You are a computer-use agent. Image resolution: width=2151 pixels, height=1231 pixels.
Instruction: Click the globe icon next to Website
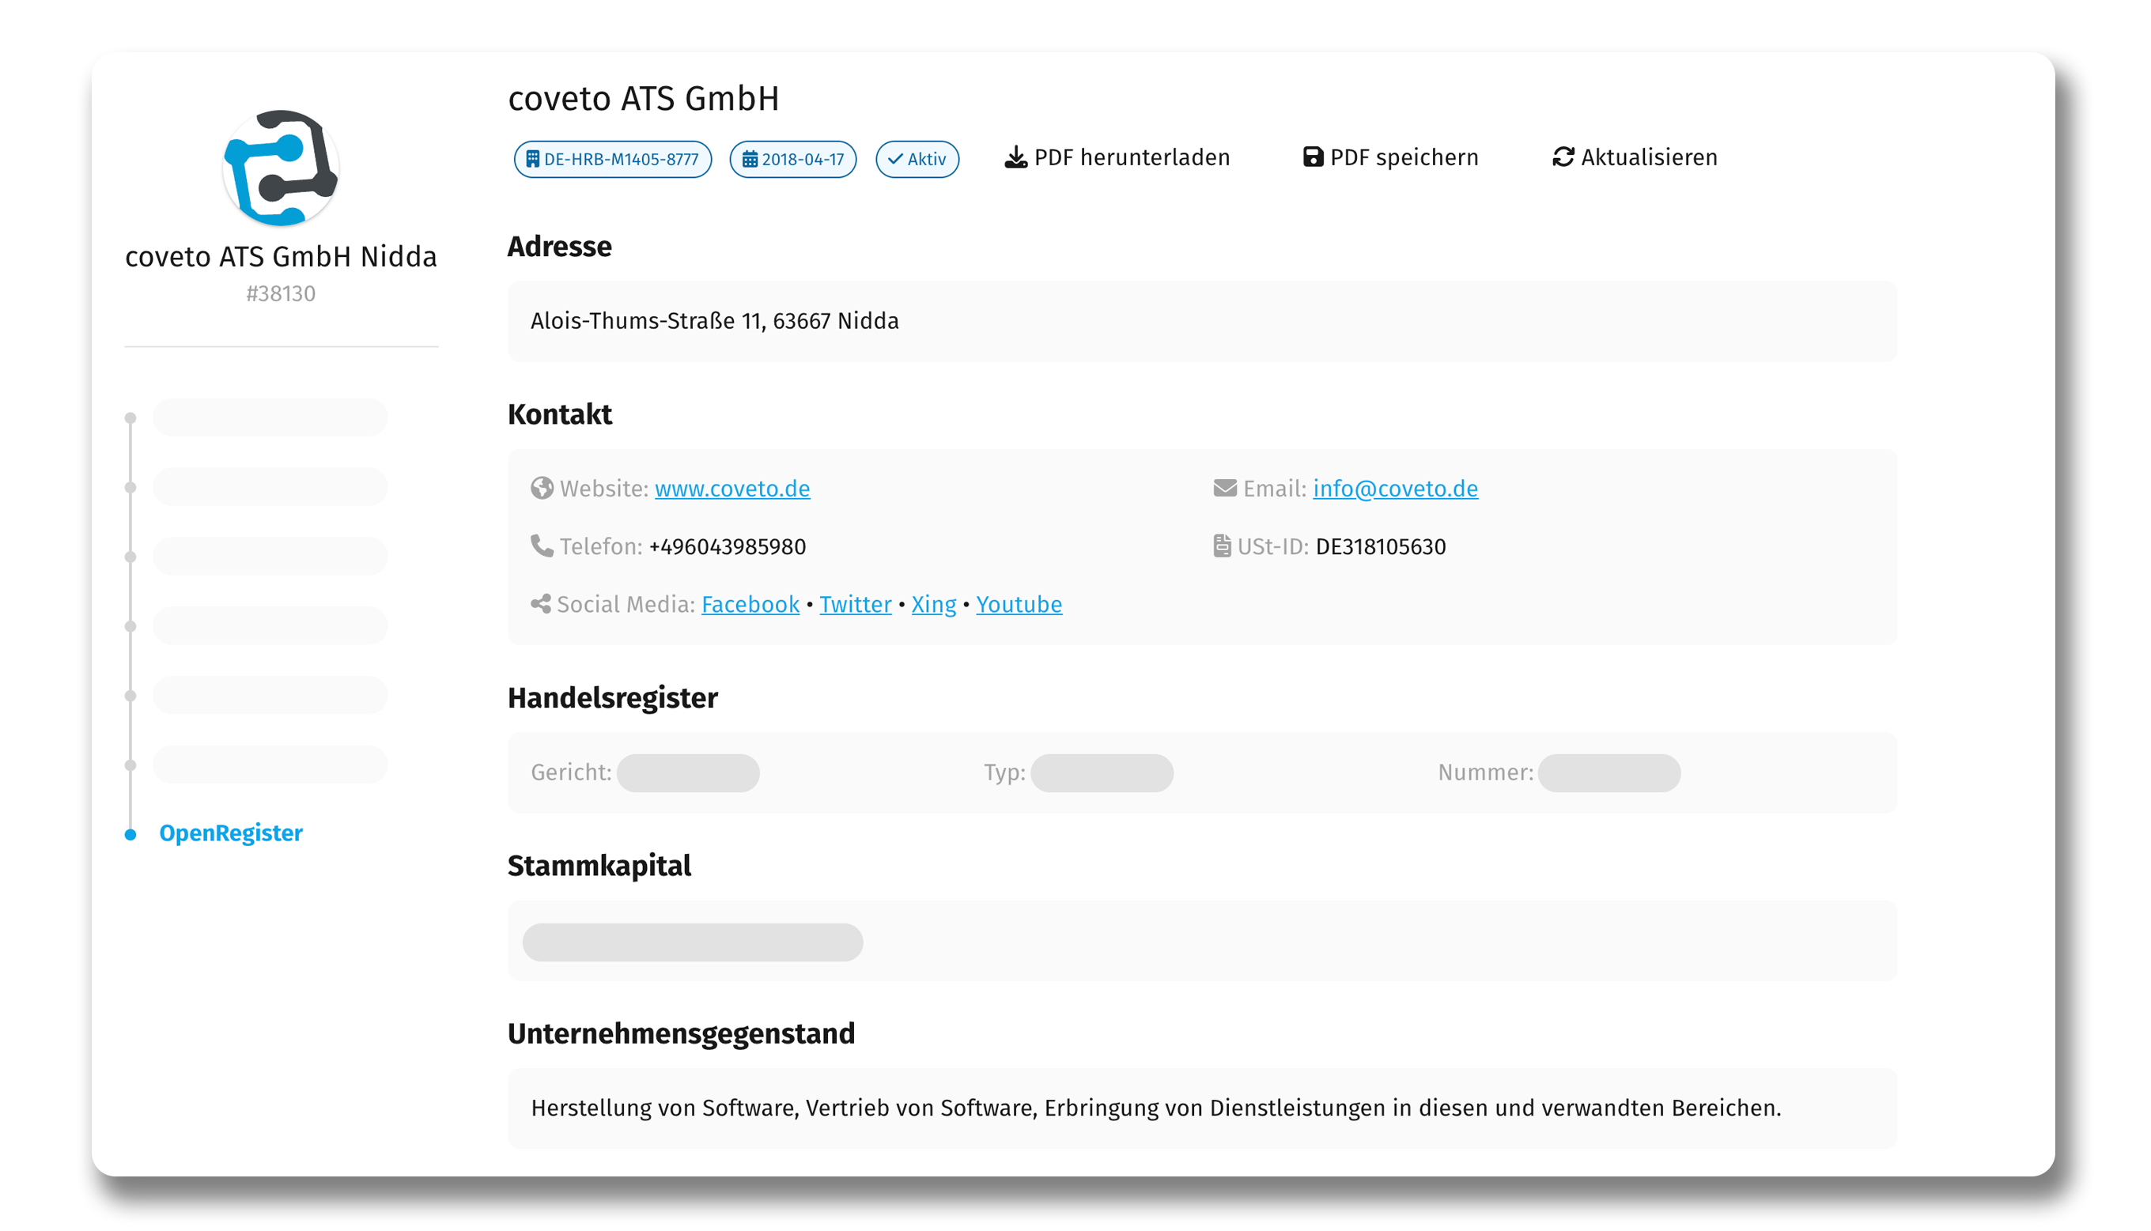pos(542,489)
